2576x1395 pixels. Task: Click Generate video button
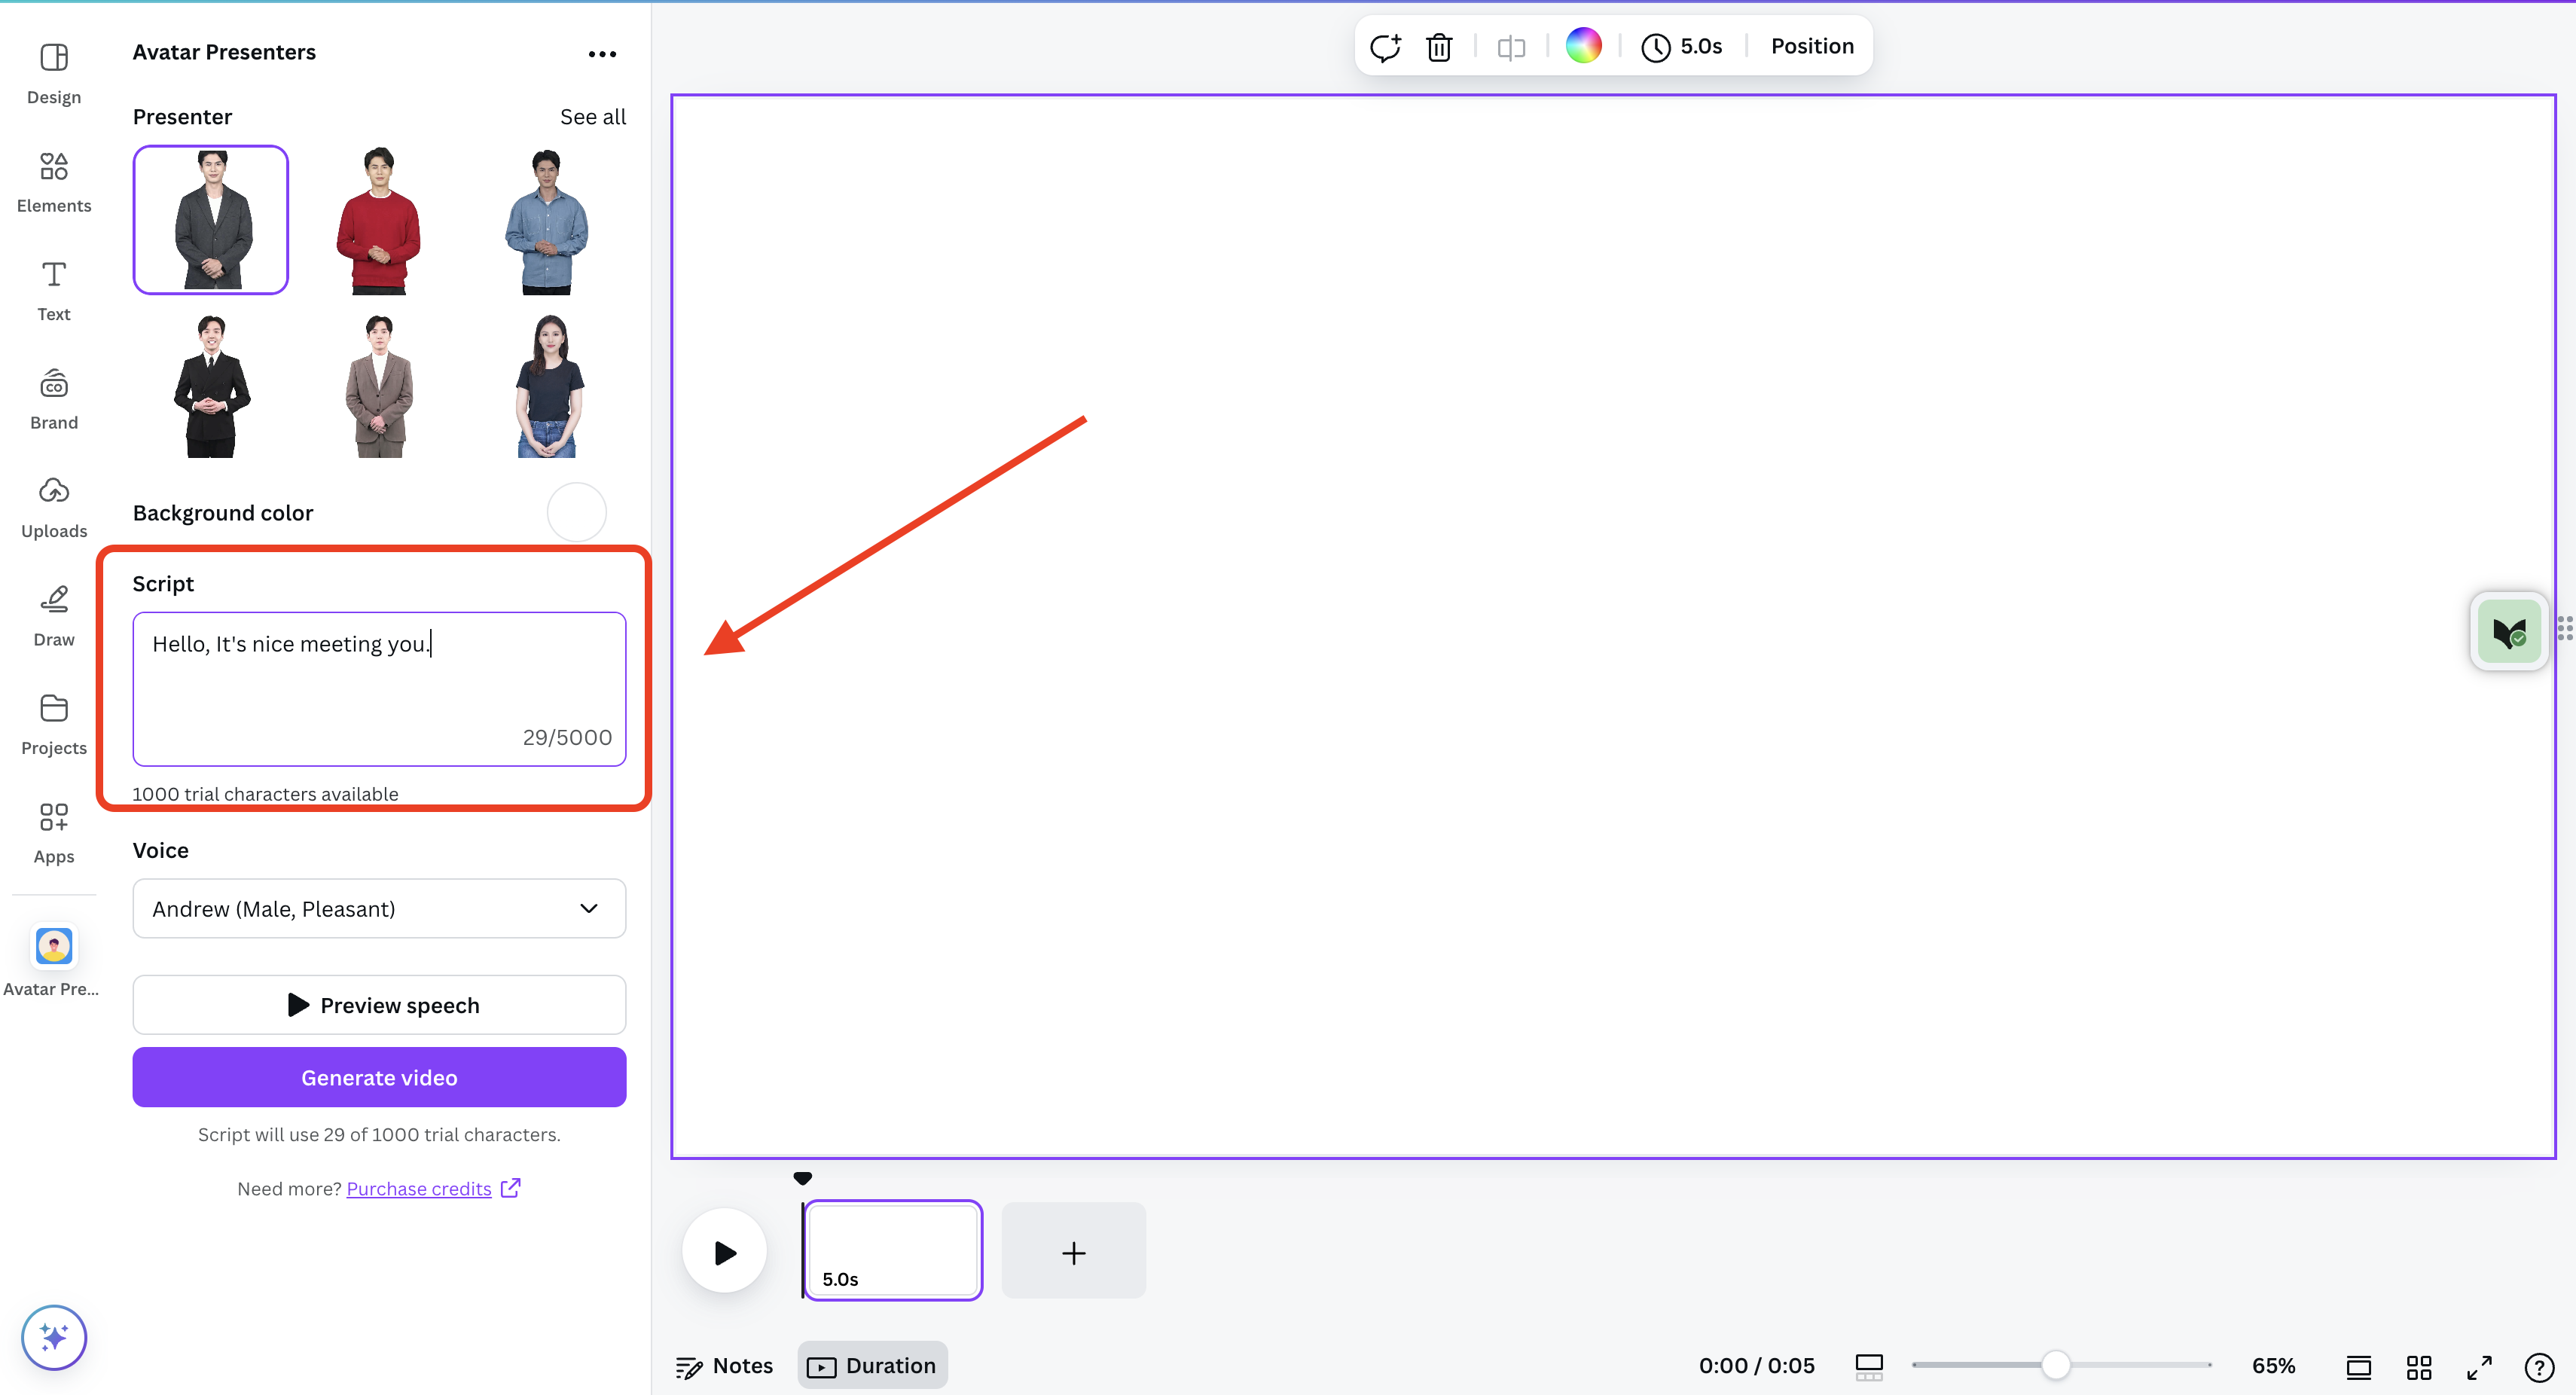click(380, 1077)
